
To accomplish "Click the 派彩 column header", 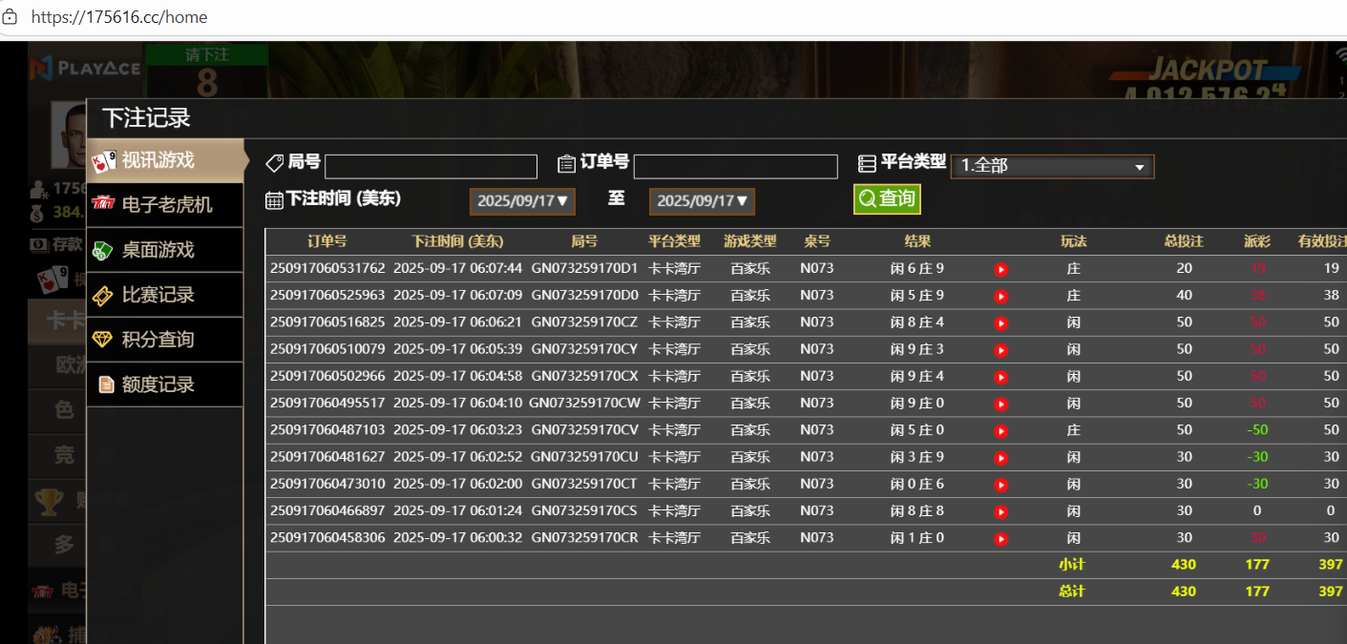I will pyautogui.click(x=1257, y=241).
